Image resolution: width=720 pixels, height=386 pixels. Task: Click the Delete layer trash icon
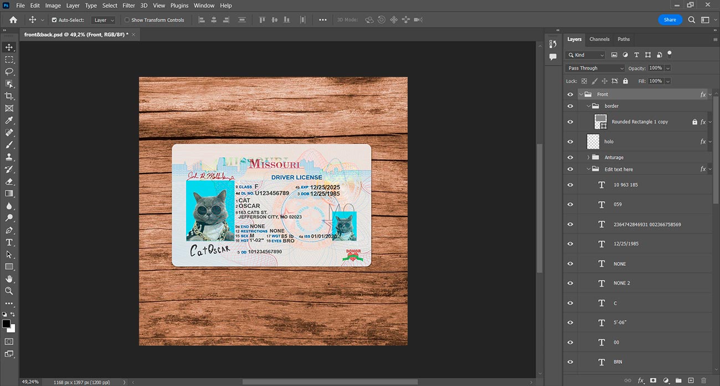703,380
